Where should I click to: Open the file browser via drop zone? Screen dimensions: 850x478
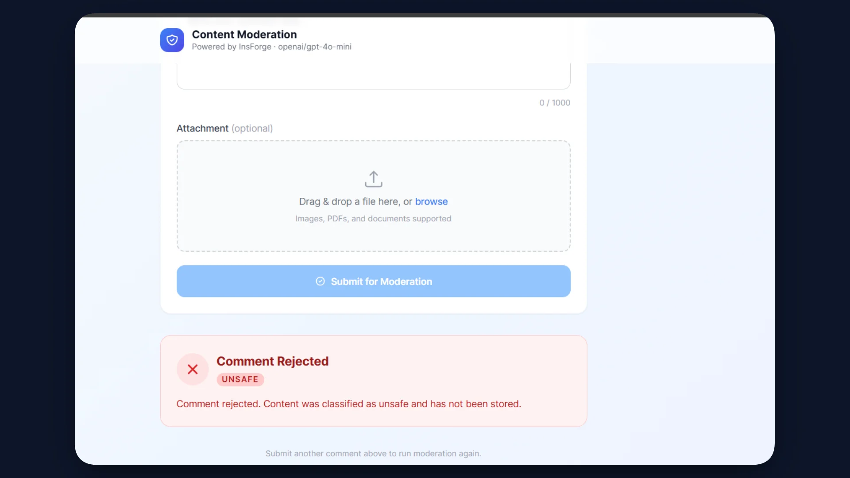[432, 201]
